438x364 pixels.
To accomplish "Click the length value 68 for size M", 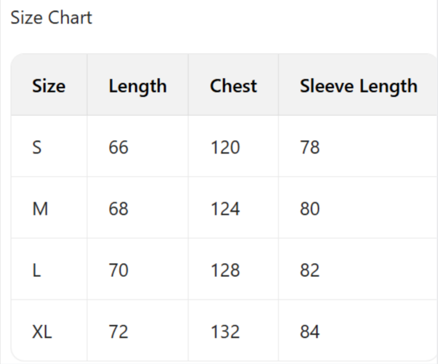I will click(x=118, y=209).
